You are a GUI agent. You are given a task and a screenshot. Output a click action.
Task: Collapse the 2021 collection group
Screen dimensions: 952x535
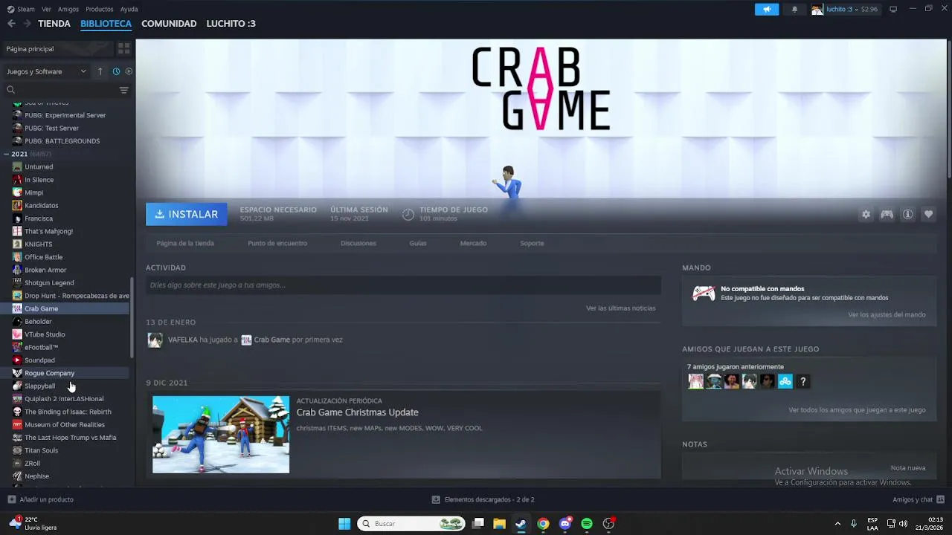(x=7, y=154)
